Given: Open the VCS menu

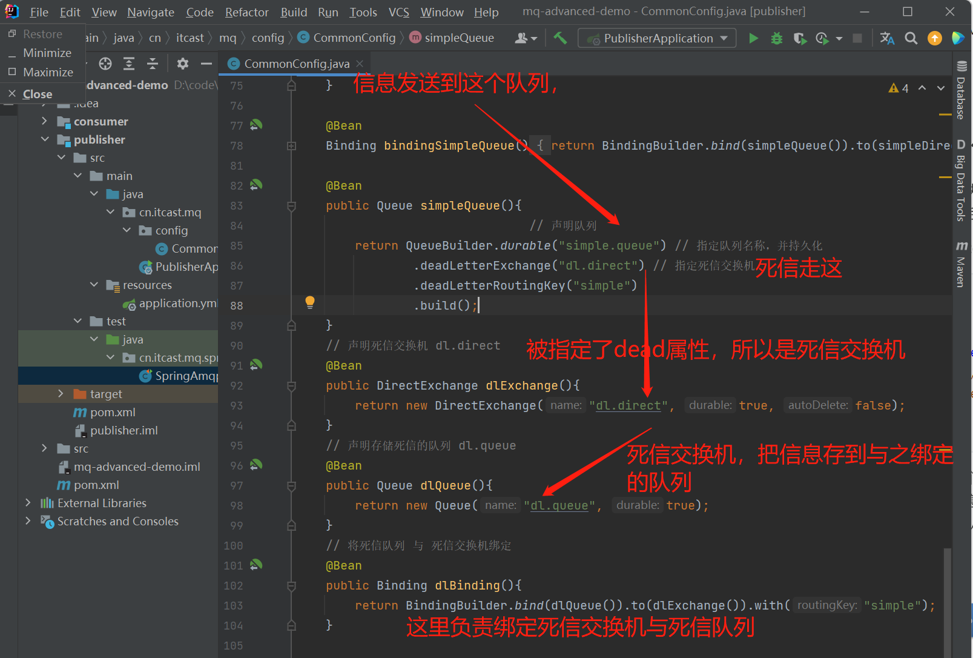Looking at the screenshot, I should (x=398, y=12).
